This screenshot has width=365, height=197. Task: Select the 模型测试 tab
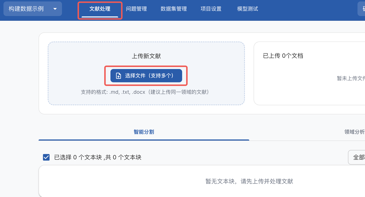point(248,9)
